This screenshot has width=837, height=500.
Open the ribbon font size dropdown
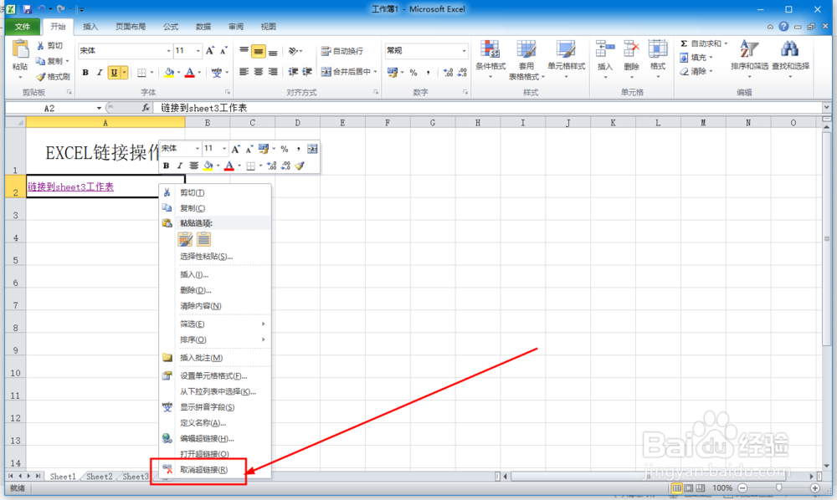click(198, 51)
